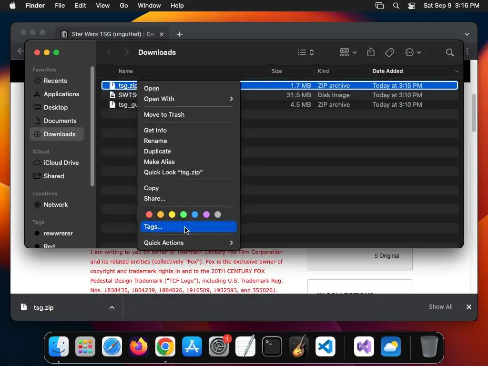The width and height of the screenshot is (488, 366).
Task: Open the Apple menu
Action: coord(12,6)
